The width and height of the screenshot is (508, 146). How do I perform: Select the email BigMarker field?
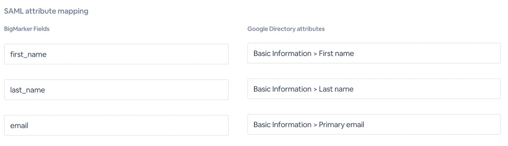click(116, 125)
